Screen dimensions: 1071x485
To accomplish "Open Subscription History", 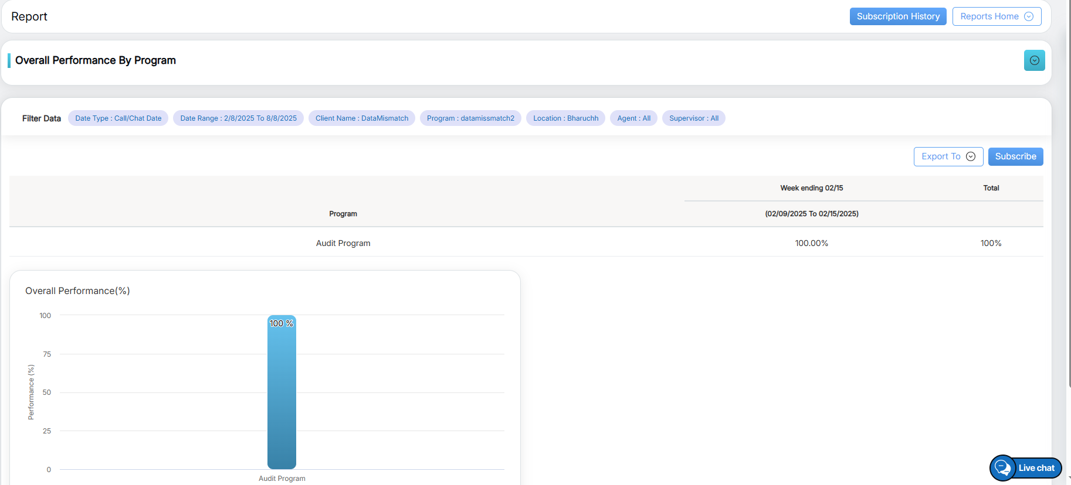I will pos(897,16).
